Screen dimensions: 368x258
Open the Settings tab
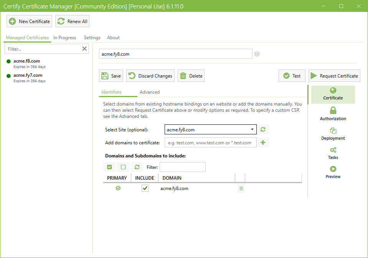coord(92,38)
